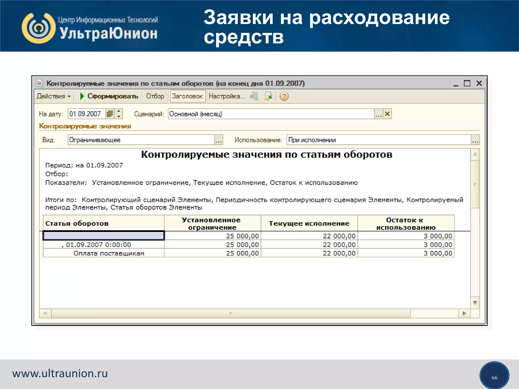
Task: Click the Сценарий field Основной (месяц)
Action: [x=271, y=114]
